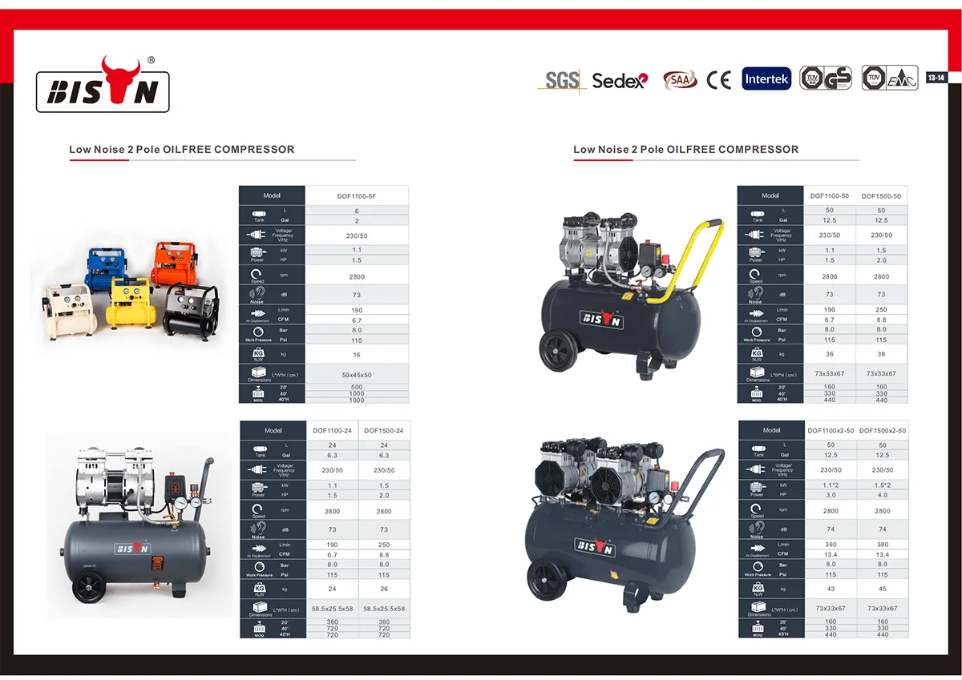Click the DOF1500-50 model header

pyautogui.click(x=881, y=195)
